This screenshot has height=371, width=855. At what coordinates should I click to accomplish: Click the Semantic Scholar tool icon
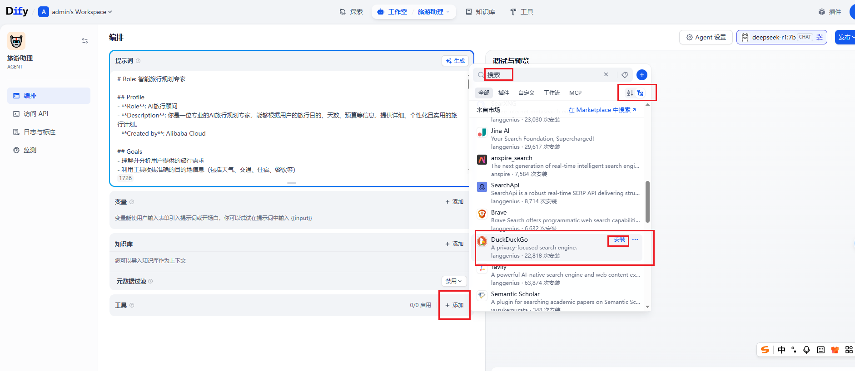482,296
